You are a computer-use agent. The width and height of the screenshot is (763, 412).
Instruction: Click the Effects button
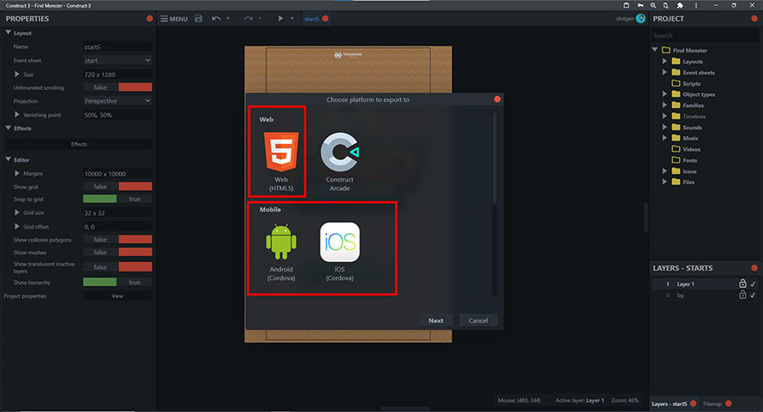click(79, 144)
